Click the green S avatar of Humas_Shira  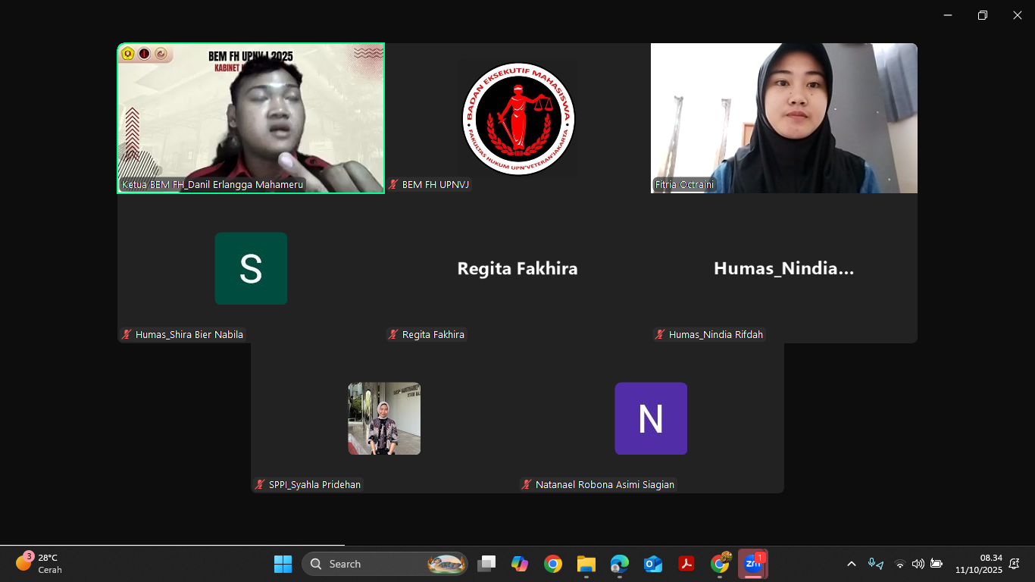tap(251, 268)
